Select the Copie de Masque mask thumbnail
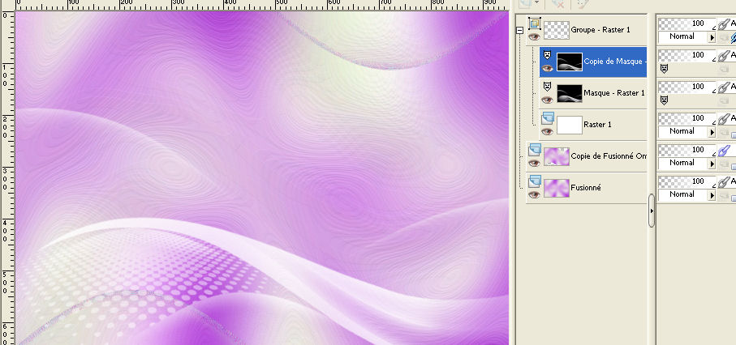The image size is (736, 345). click(570, 62)
